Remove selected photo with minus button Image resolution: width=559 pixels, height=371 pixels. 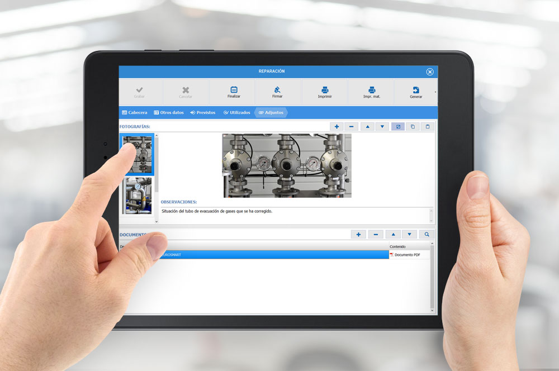click(352, 127)
